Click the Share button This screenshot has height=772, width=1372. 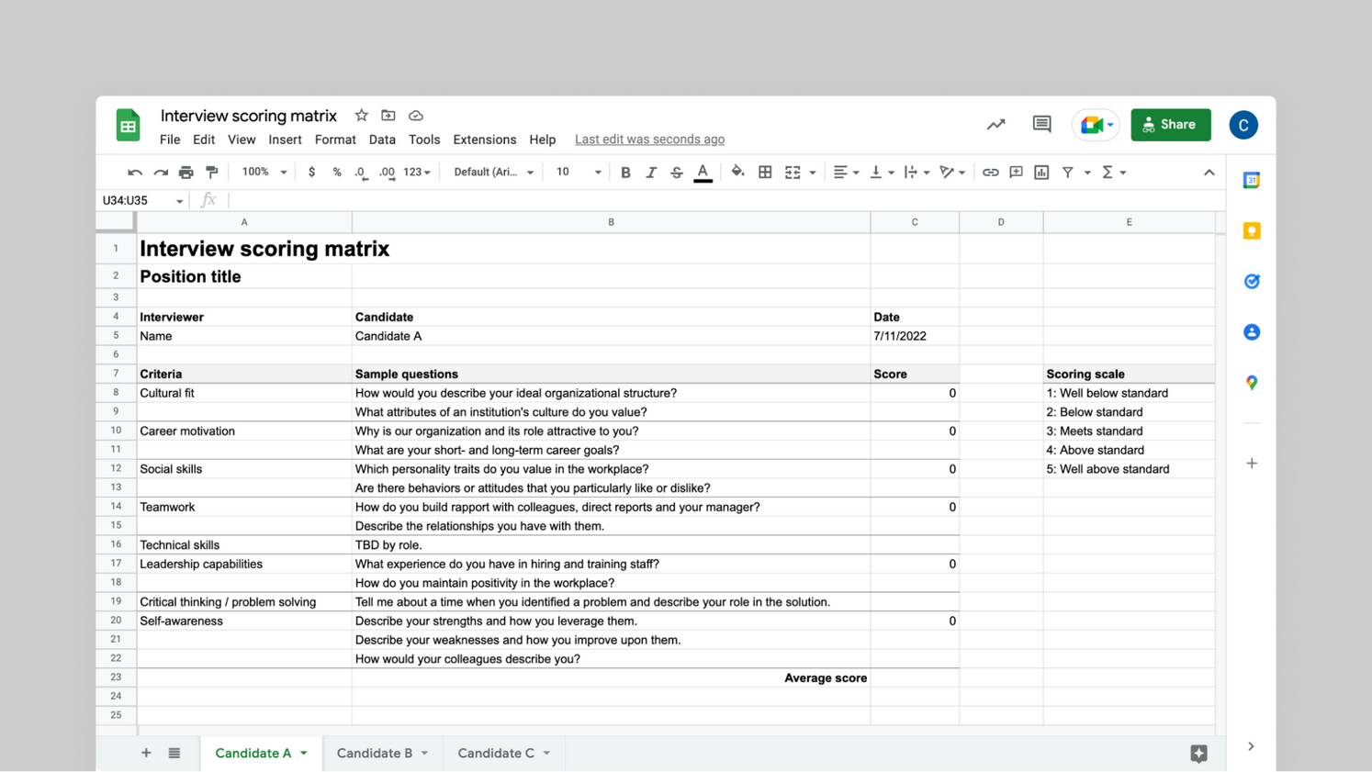point(1171,125)
